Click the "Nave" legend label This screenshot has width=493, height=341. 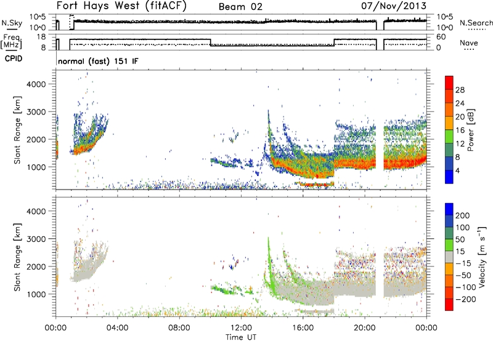click(x=469, y=42)
